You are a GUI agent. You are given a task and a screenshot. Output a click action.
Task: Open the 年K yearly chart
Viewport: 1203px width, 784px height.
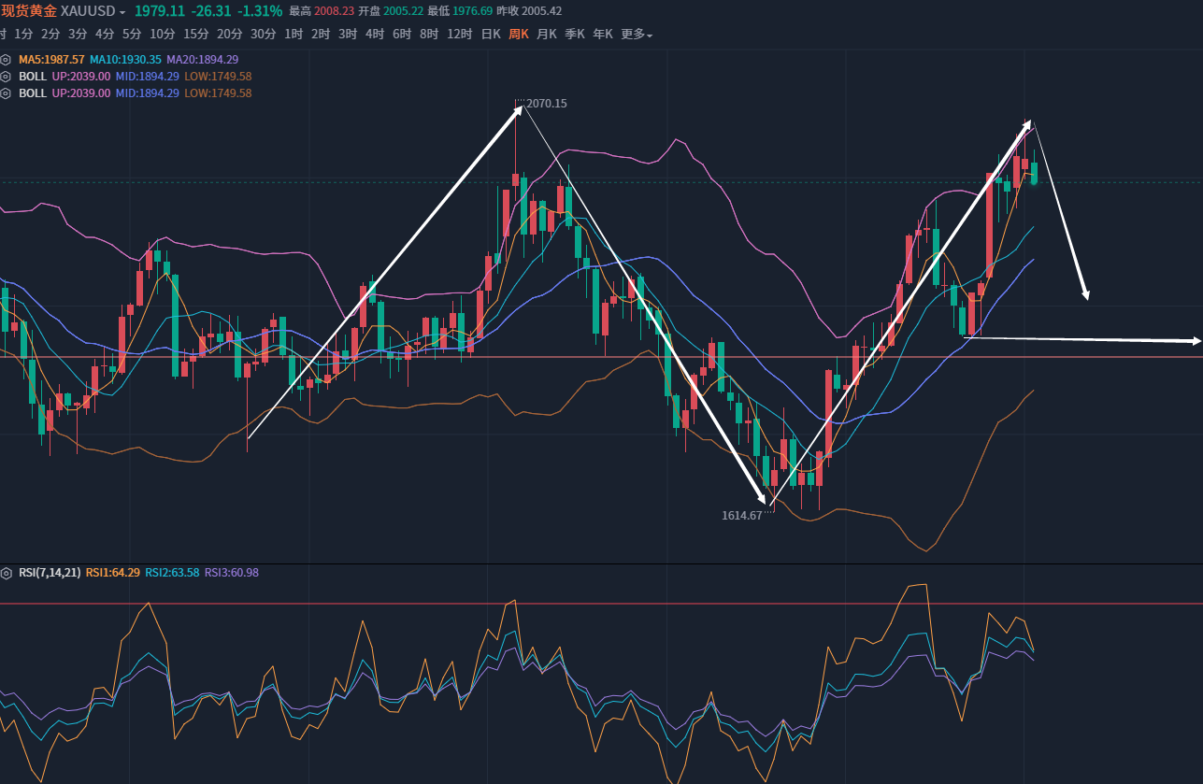(603, 35)
